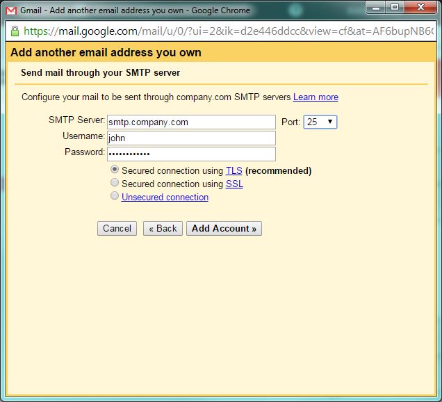This screenshot has height=402, width=442.
Task: Click 'Send mail through your SMTP server' heading
Action: (100, 73)
